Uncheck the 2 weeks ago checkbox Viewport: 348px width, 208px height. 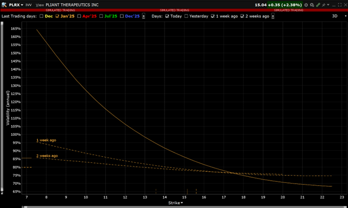(x=242, y=16)
